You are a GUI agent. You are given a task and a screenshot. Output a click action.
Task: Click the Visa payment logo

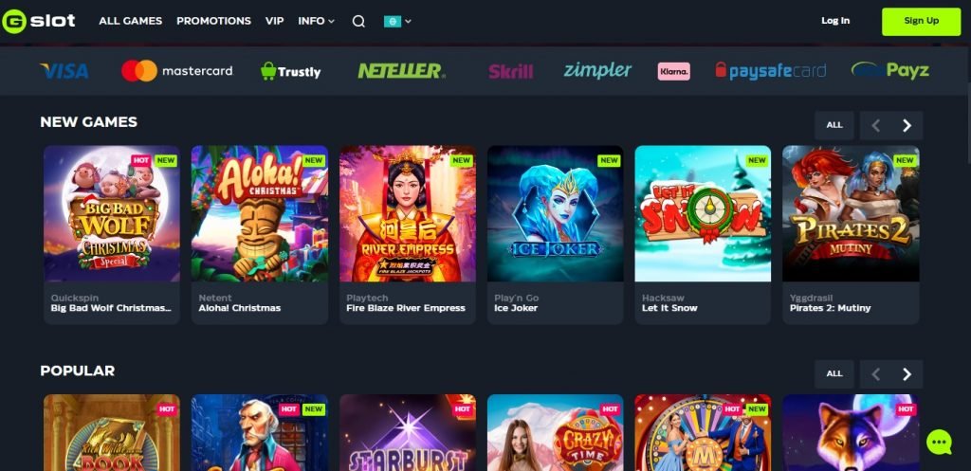pos(64,71)
